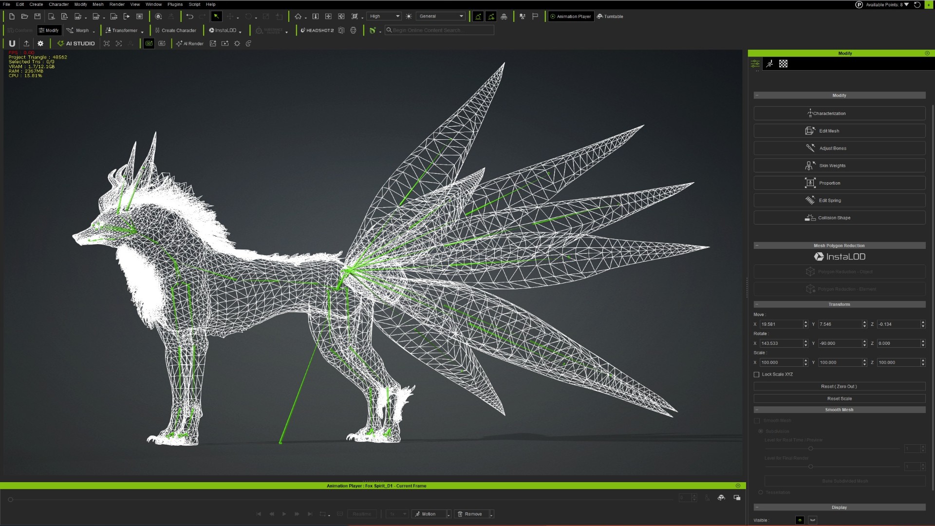Open the Character menu

click(58, 4)
